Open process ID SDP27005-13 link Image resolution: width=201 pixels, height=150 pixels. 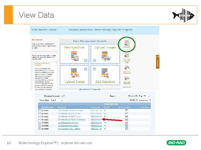pyautogui.click(x=96, y=117)
